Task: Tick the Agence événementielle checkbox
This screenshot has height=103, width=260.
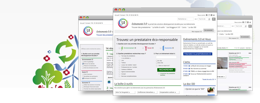Action: (119, 72)
